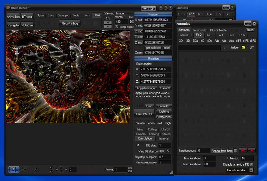Click the get midpoint button

[x=153, y=48]
